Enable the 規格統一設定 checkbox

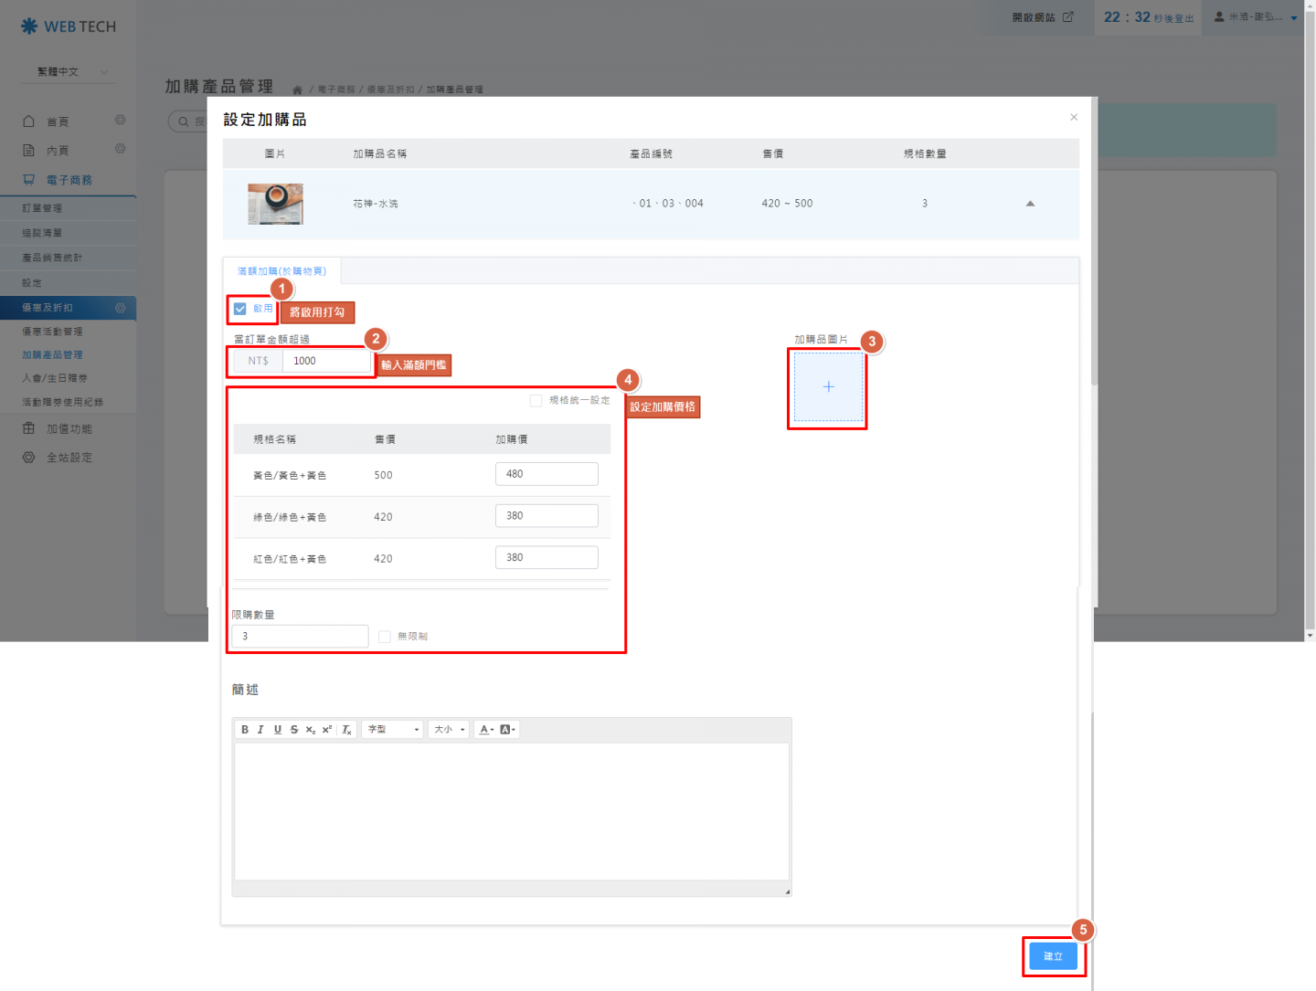(x=536, y=401)
